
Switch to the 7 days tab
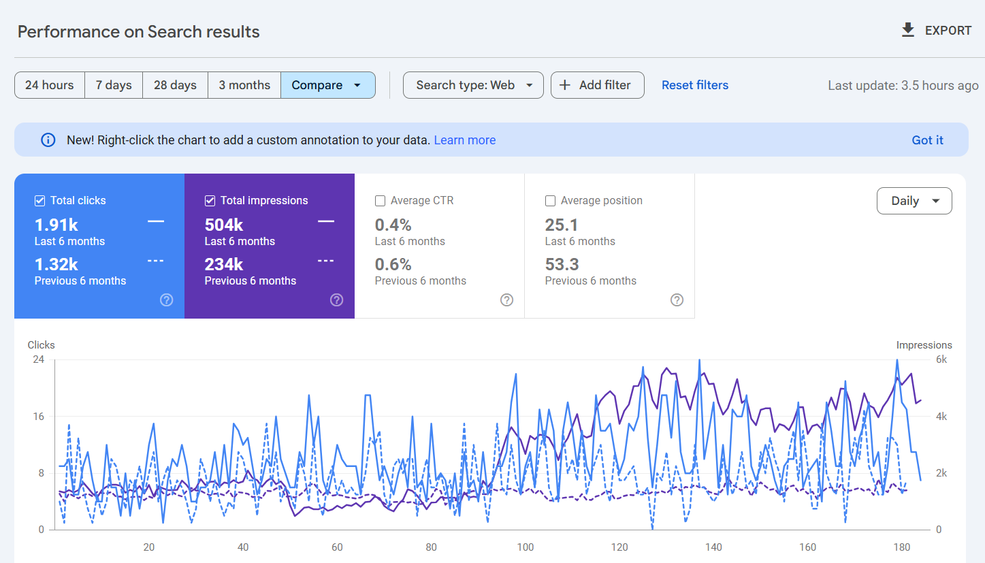[x=113, y=84]
